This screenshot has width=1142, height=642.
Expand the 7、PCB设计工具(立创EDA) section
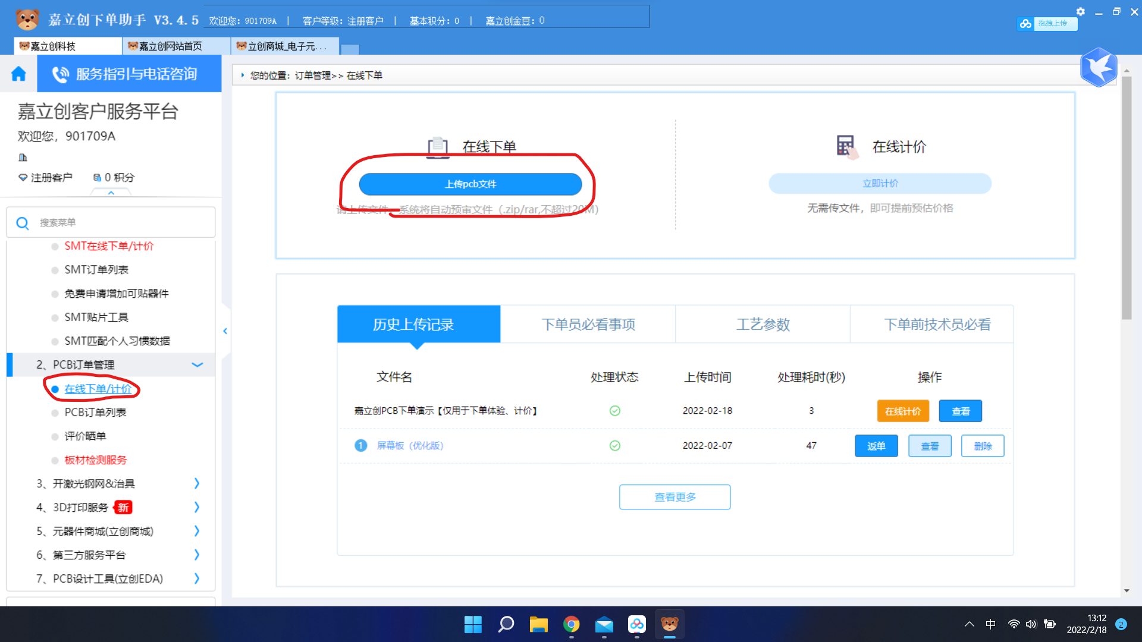click(x=197, y=578)
